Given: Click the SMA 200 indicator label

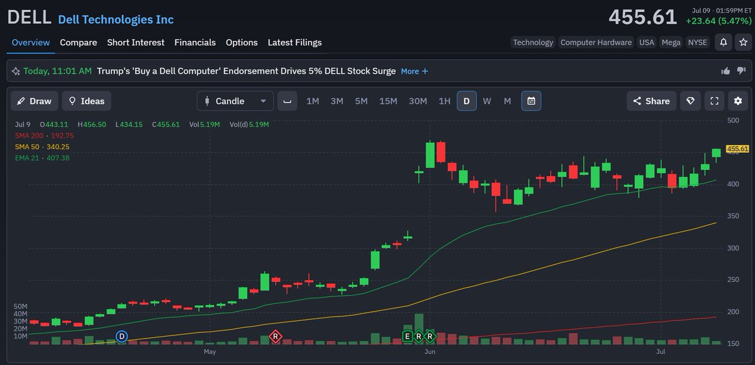Looking at the screenshot, I should [x=44, y=135].
